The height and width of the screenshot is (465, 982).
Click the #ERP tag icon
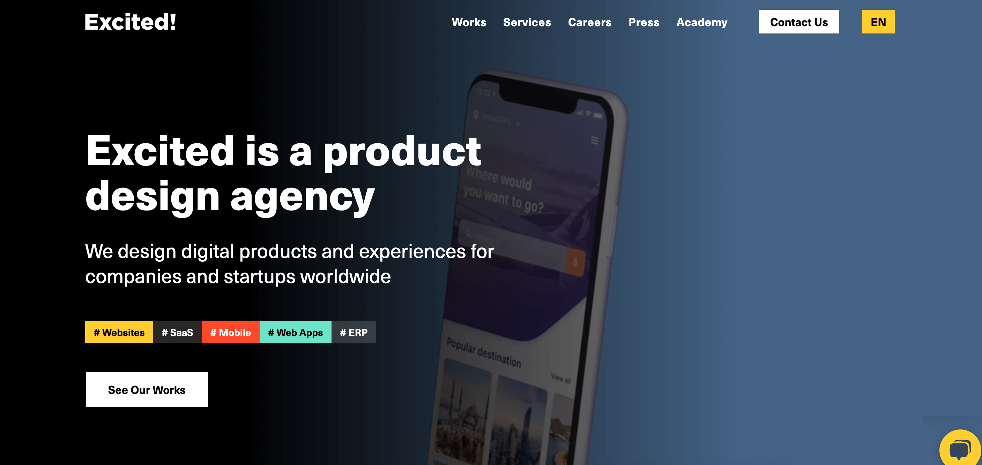pos(354,332)
